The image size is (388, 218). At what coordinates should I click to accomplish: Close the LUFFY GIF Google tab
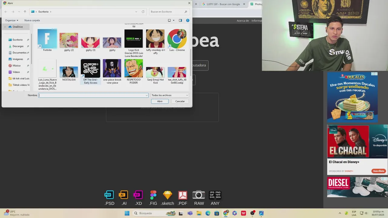(x=244, y=4)
